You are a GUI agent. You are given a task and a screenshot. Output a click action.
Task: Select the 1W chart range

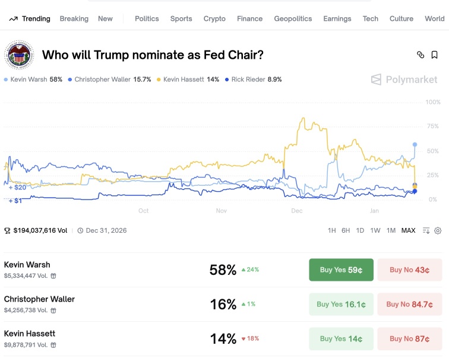tap(375, 231)
